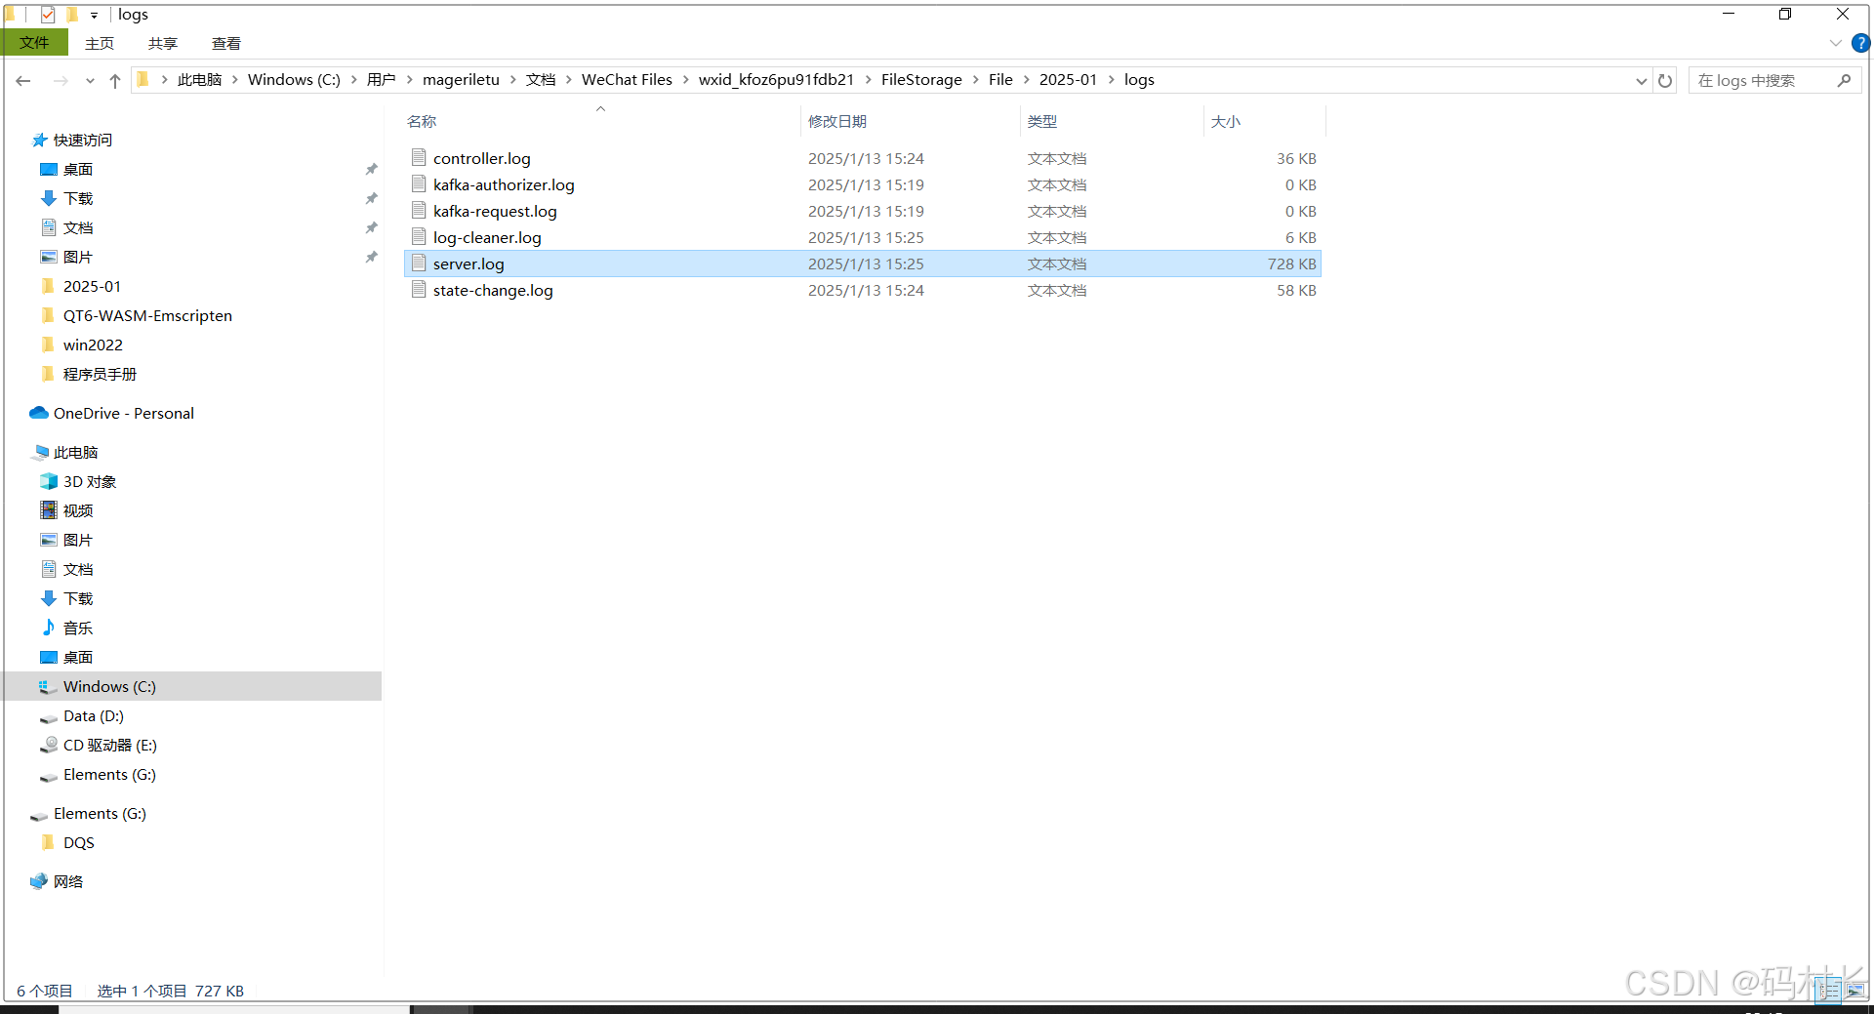Open 图片 under 此电脑
Viewport: 1874px width, 1014px height.
coord(78,540)
